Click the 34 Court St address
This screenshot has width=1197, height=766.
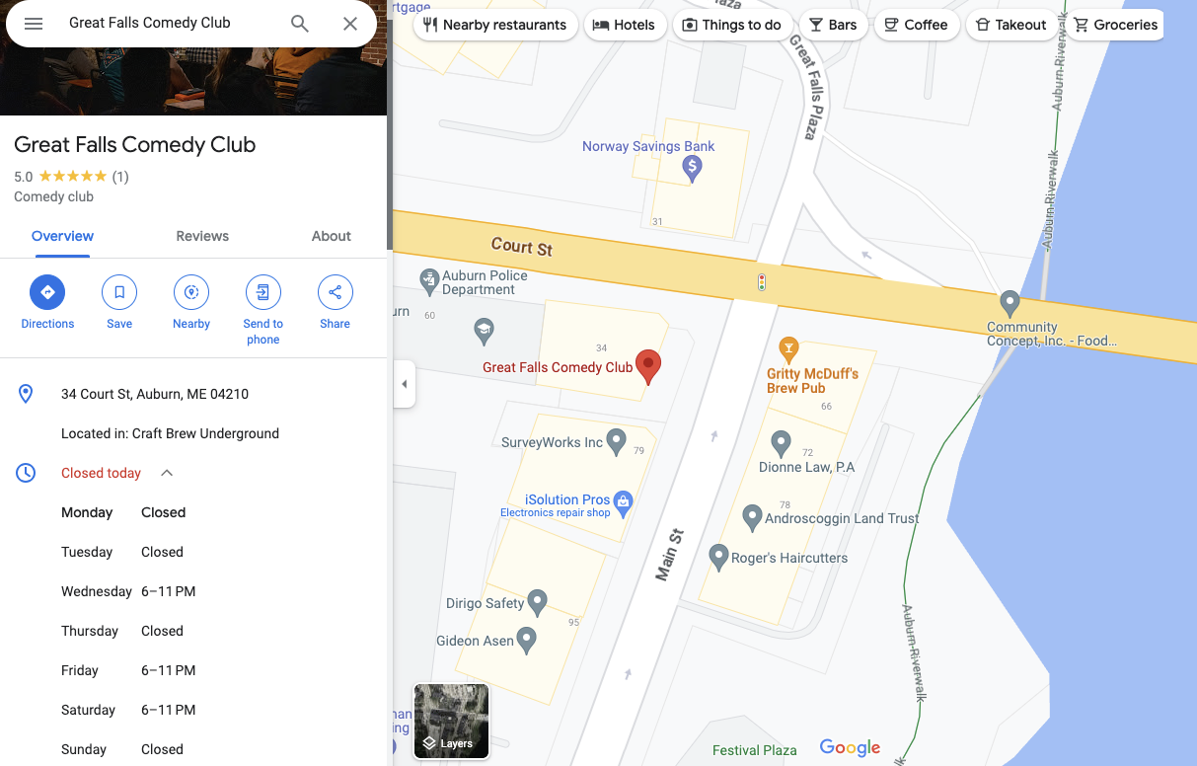pos(155,394)
